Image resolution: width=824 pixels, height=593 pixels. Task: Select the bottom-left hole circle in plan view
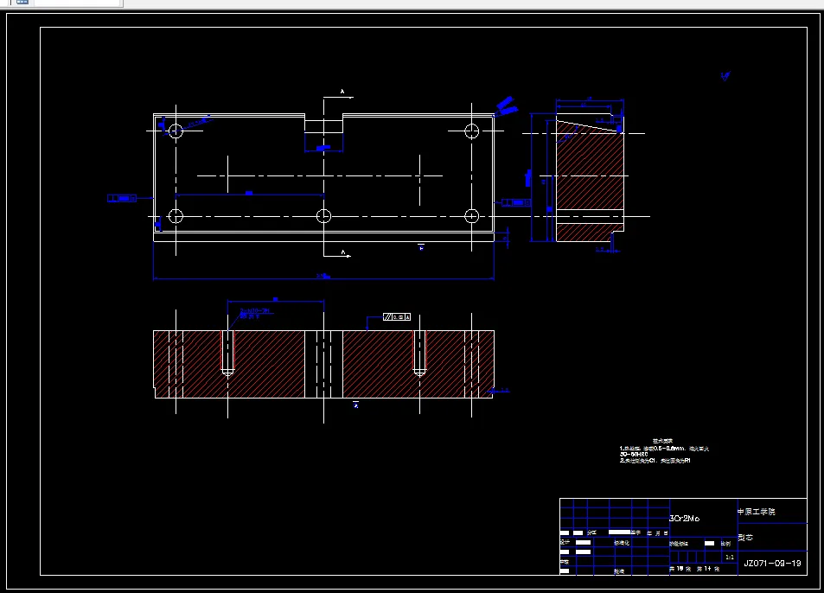click(176, 216)
